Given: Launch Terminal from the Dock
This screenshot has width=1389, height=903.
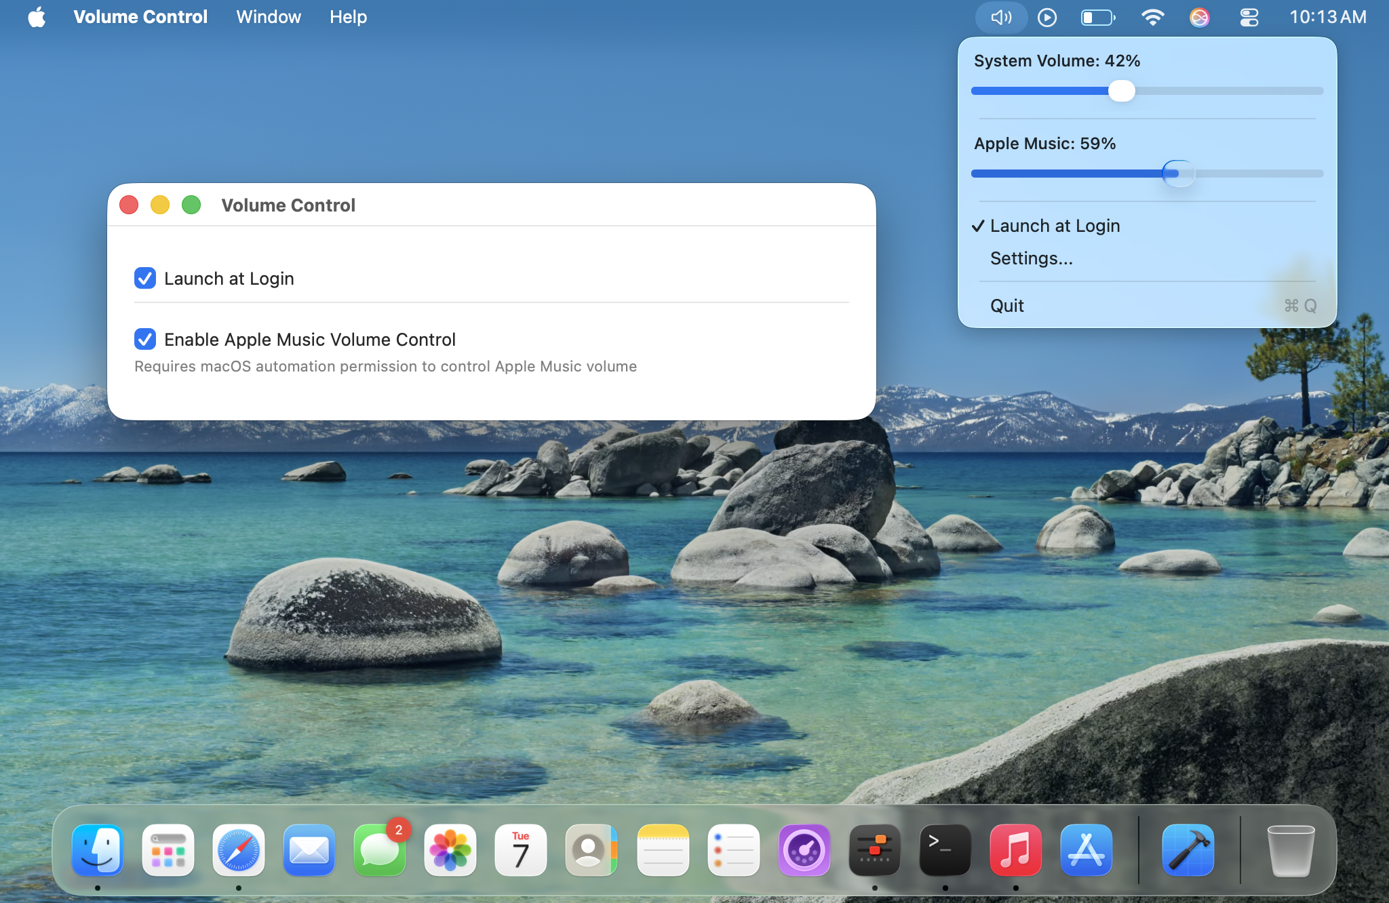Looking at the screenshot, I should (945, 849).
